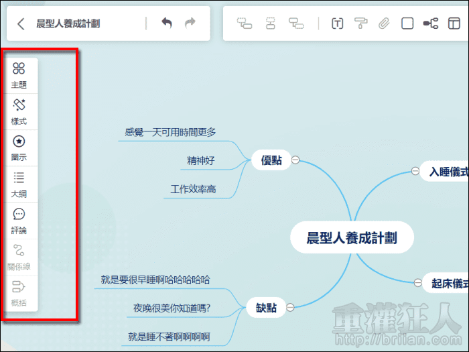This screenshot has height=352, width=469.
Task: Collapse the 起床儀式 branch
Action: coord(416,283)
